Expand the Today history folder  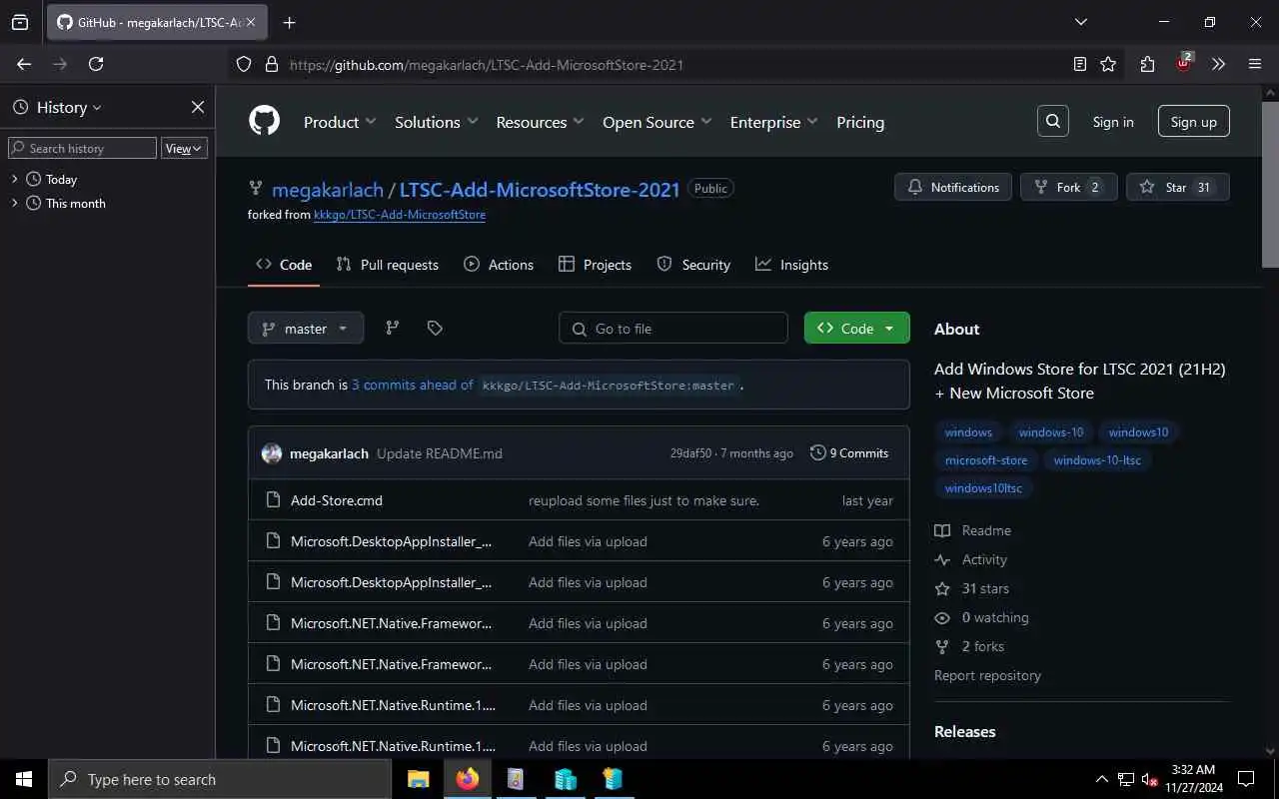point(15,179)
